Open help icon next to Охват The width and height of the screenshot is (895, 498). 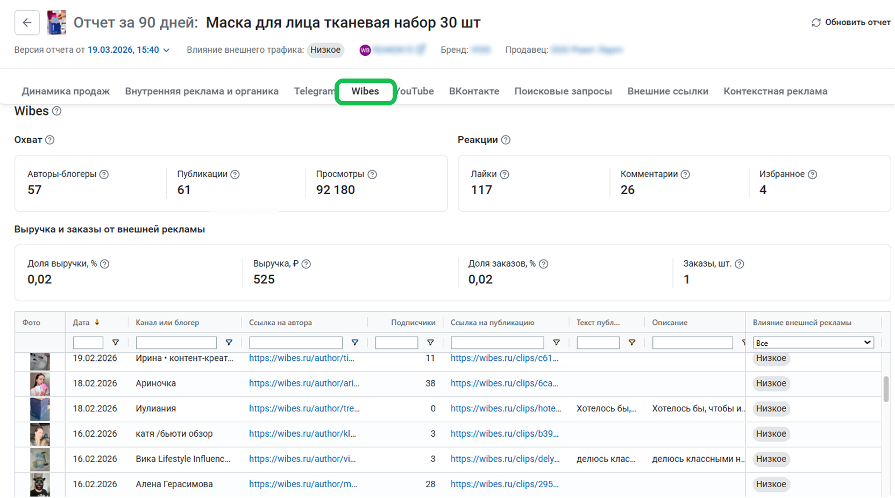click(50, 140)
